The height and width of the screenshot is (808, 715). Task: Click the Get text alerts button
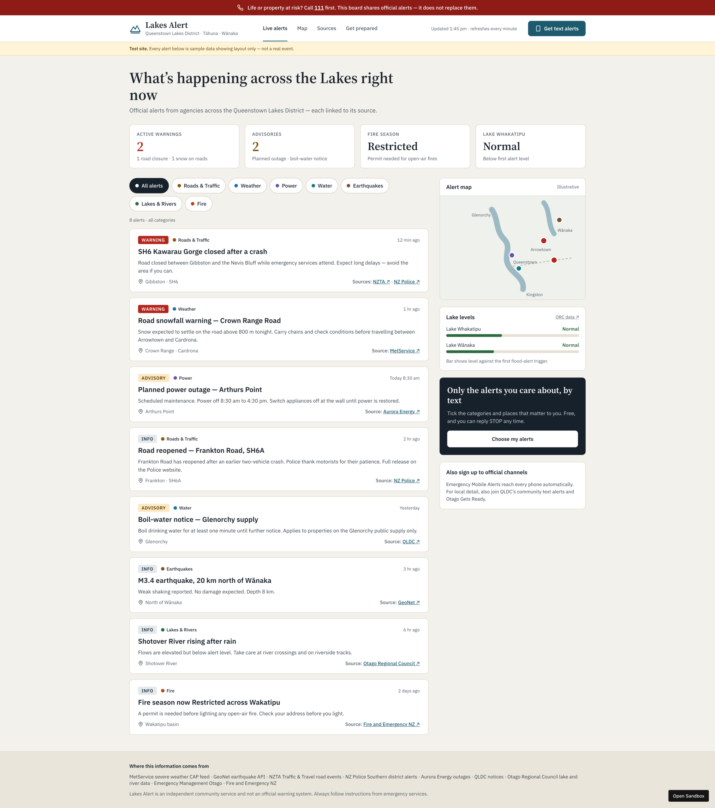557,28
